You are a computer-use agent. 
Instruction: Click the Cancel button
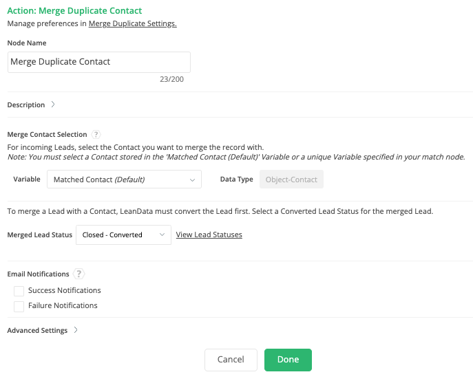[231, 360]
